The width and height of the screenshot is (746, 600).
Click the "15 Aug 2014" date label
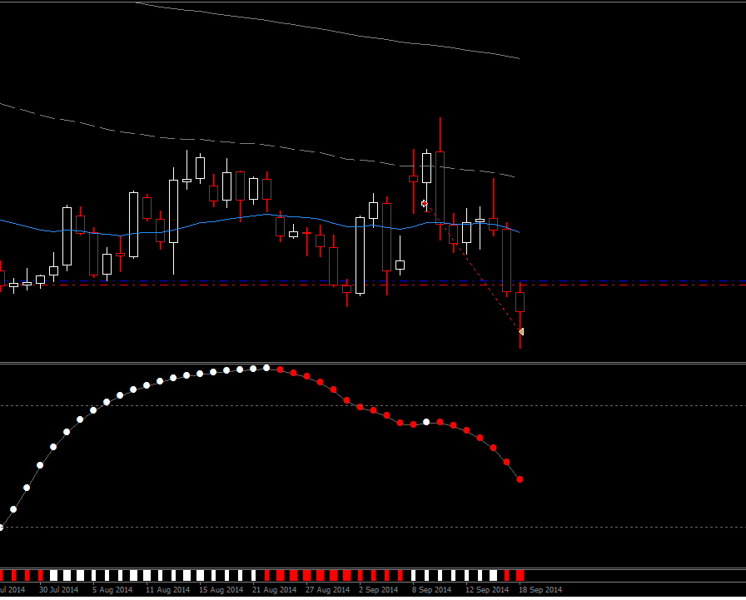(221, 589)
